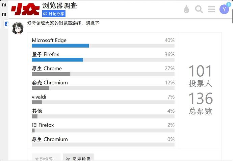Screen dimensions: 233x161
Task: Click the water drop icon in header
Action: [x=186, y=9]
